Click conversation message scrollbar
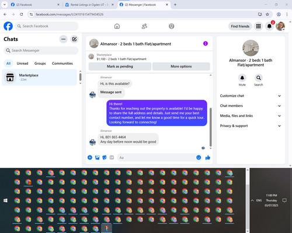292x233 pixels. coord(210,127)
